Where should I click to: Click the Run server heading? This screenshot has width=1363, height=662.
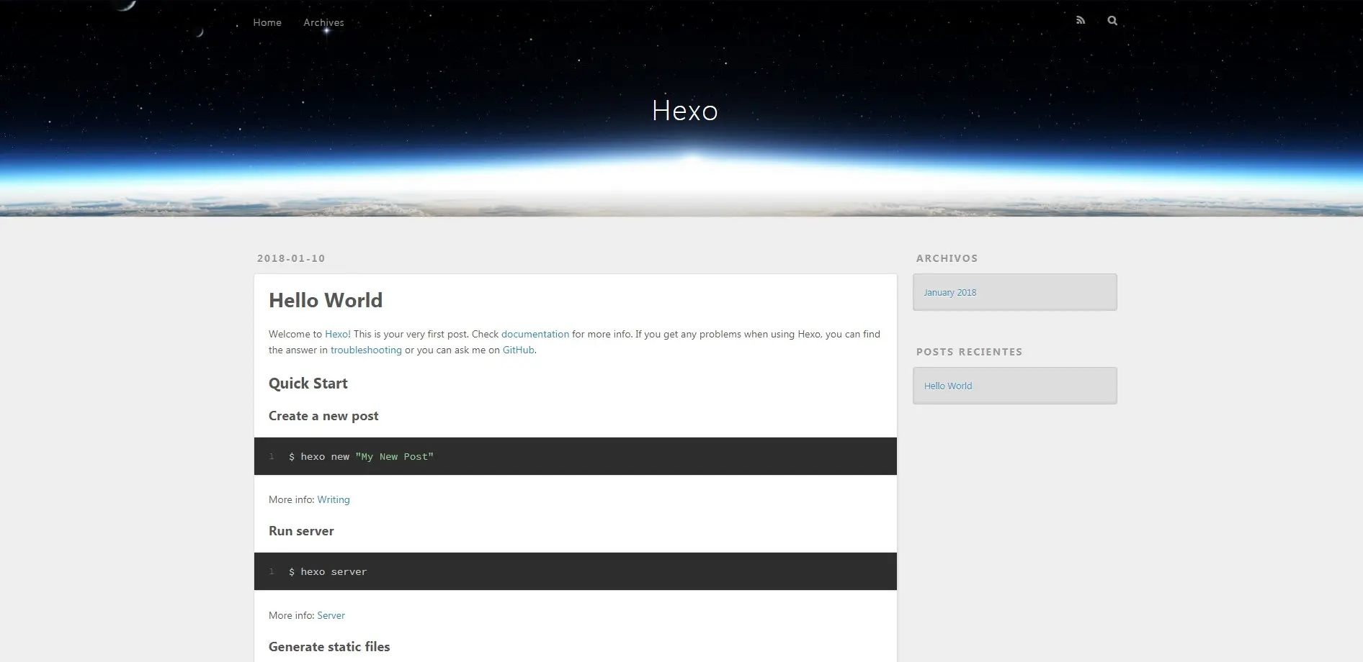point(301,531)
